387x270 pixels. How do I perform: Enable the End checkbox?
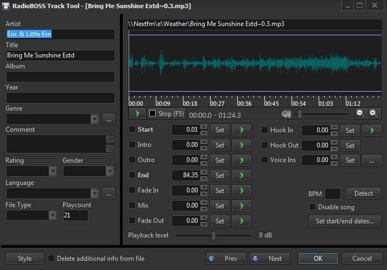point(132,175)
